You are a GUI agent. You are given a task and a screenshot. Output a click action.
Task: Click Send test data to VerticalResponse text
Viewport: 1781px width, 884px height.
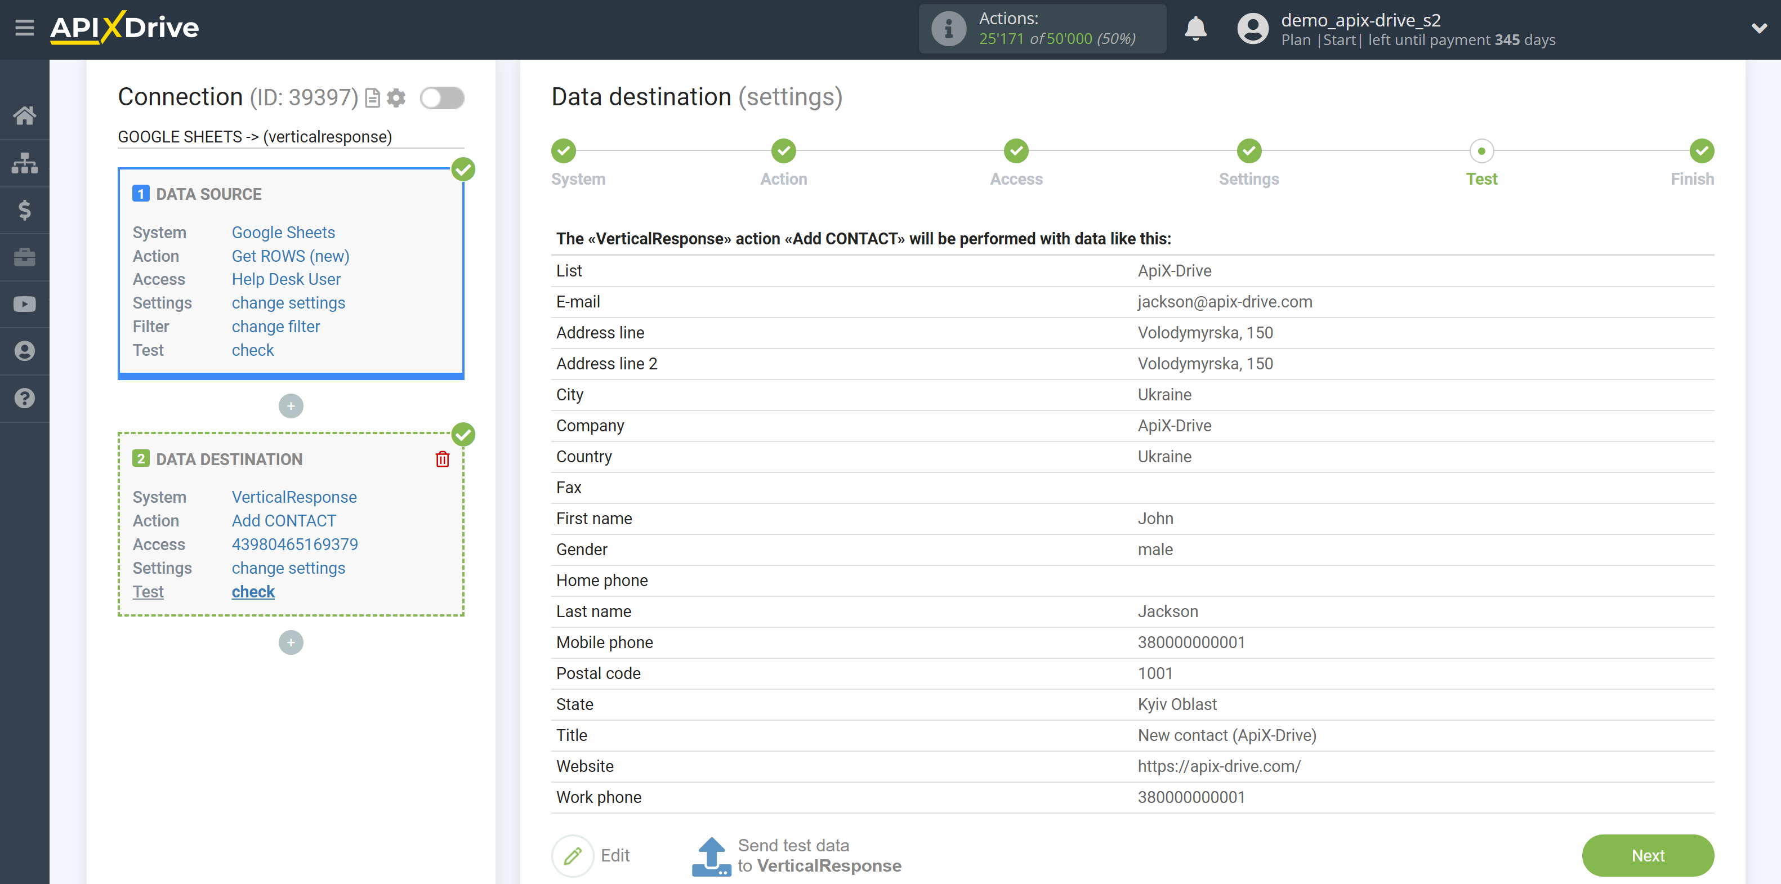coord(819,856)
